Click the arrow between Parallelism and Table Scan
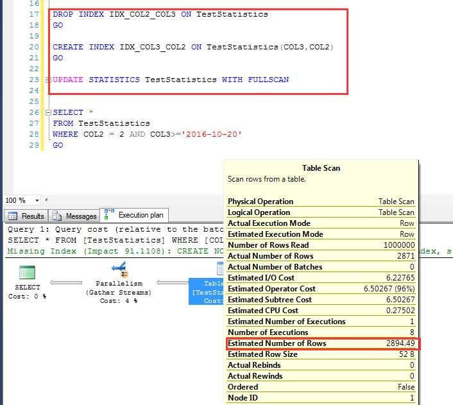 173,282
